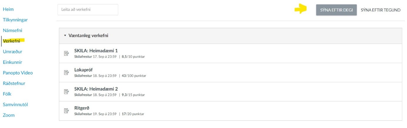Open the Ritgerð assignment link
The width and height of the screenshot is (407, 128).
pyautogui.click(x=82, y=108)
